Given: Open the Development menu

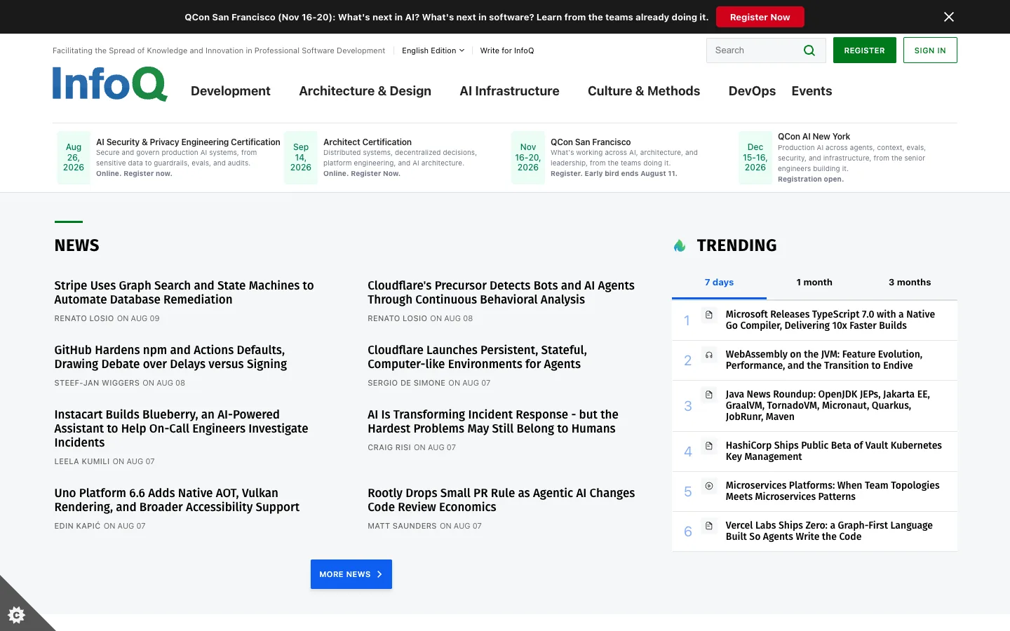Looking at the screenshot, I should pyautogui.click(x=231, y=91).
